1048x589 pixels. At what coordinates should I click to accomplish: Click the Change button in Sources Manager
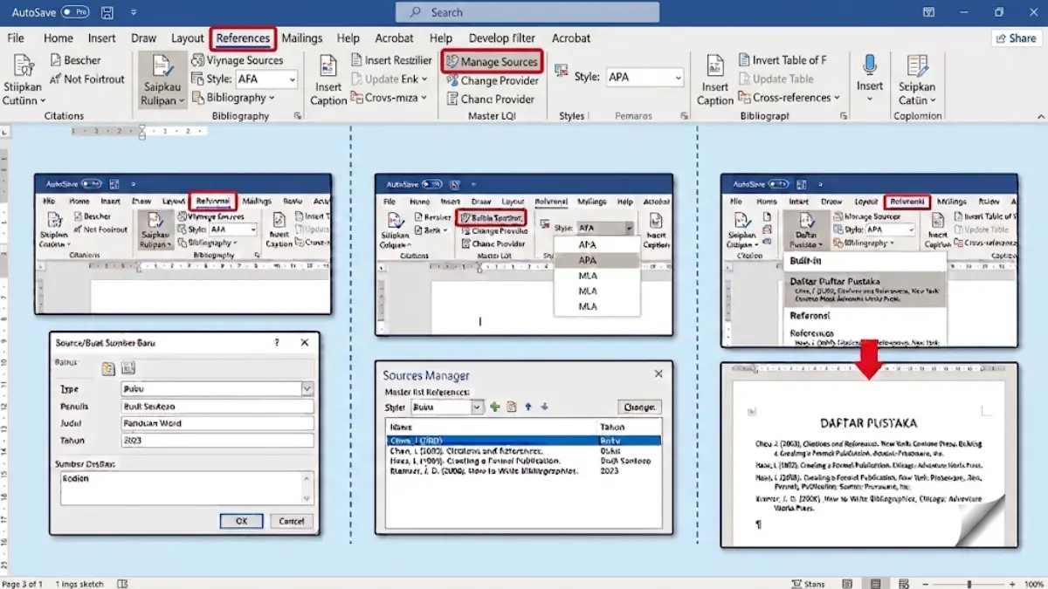point(639,408)
